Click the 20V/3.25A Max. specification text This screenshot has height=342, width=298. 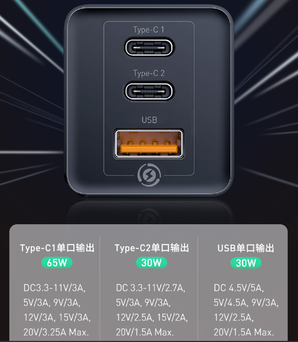(56, 332)
